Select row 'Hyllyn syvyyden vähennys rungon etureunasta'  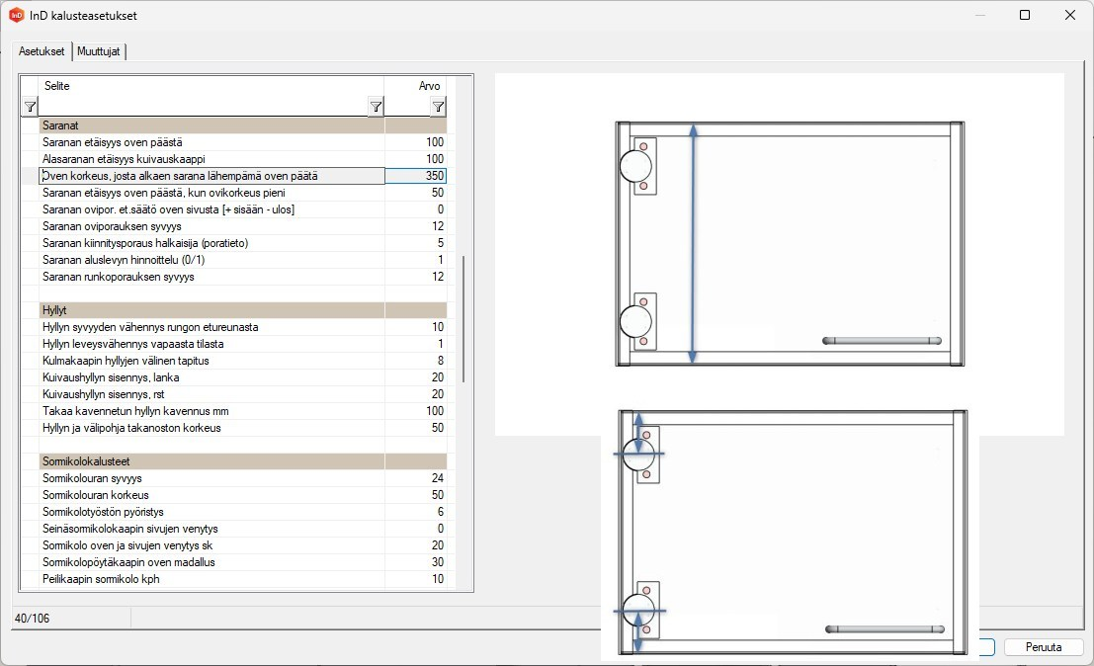tap(243, 327)
